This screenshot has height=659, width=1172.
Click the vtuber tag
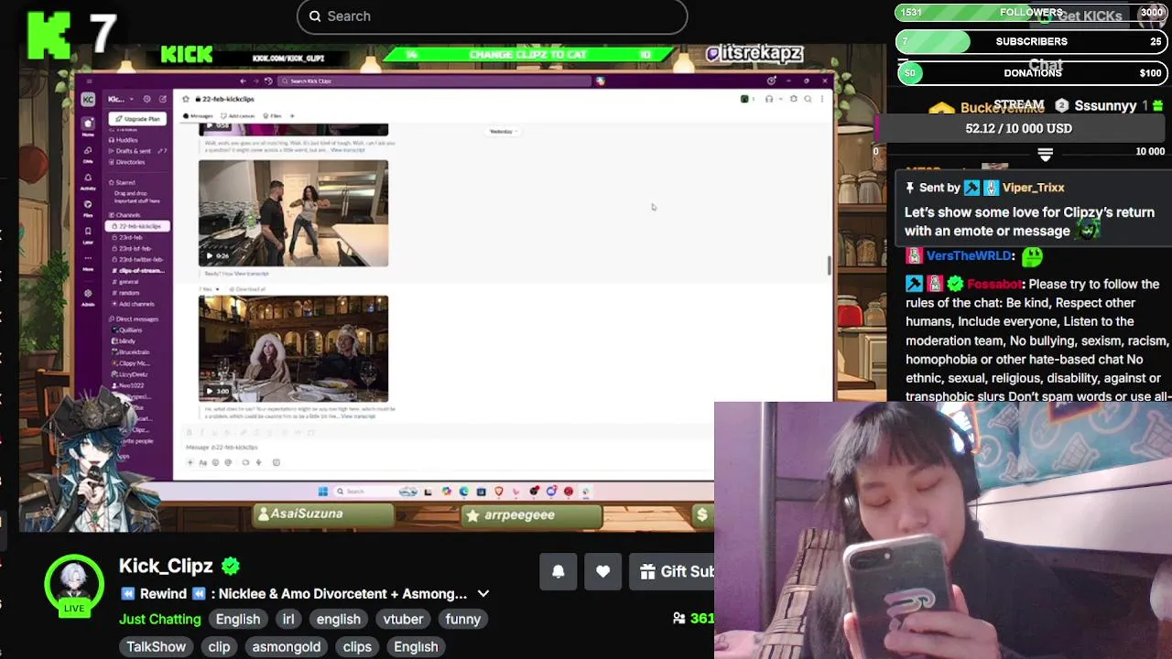click(x=403, y=620)
